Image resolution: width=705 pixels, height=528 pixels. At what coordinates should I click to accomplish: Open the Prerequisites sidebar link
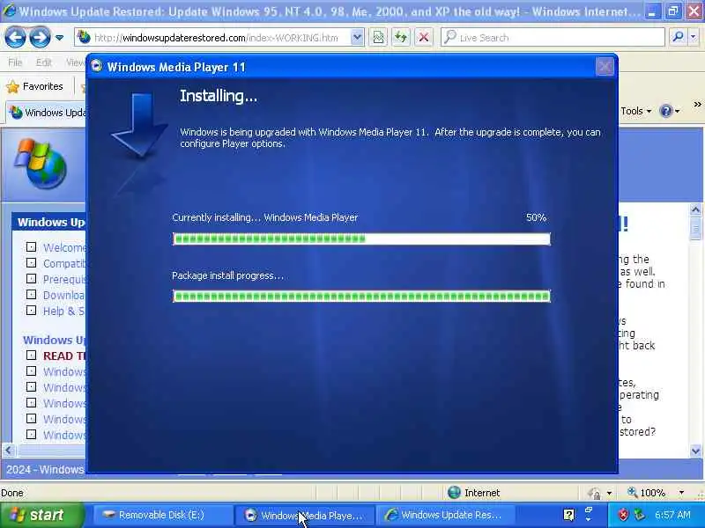click(64, 279)
